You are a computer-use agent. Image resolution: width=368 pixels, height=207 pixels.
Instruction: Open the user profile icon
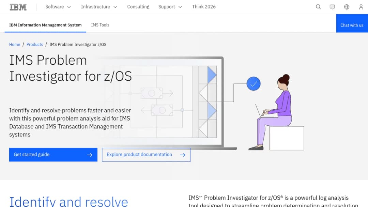coord(361,7)
